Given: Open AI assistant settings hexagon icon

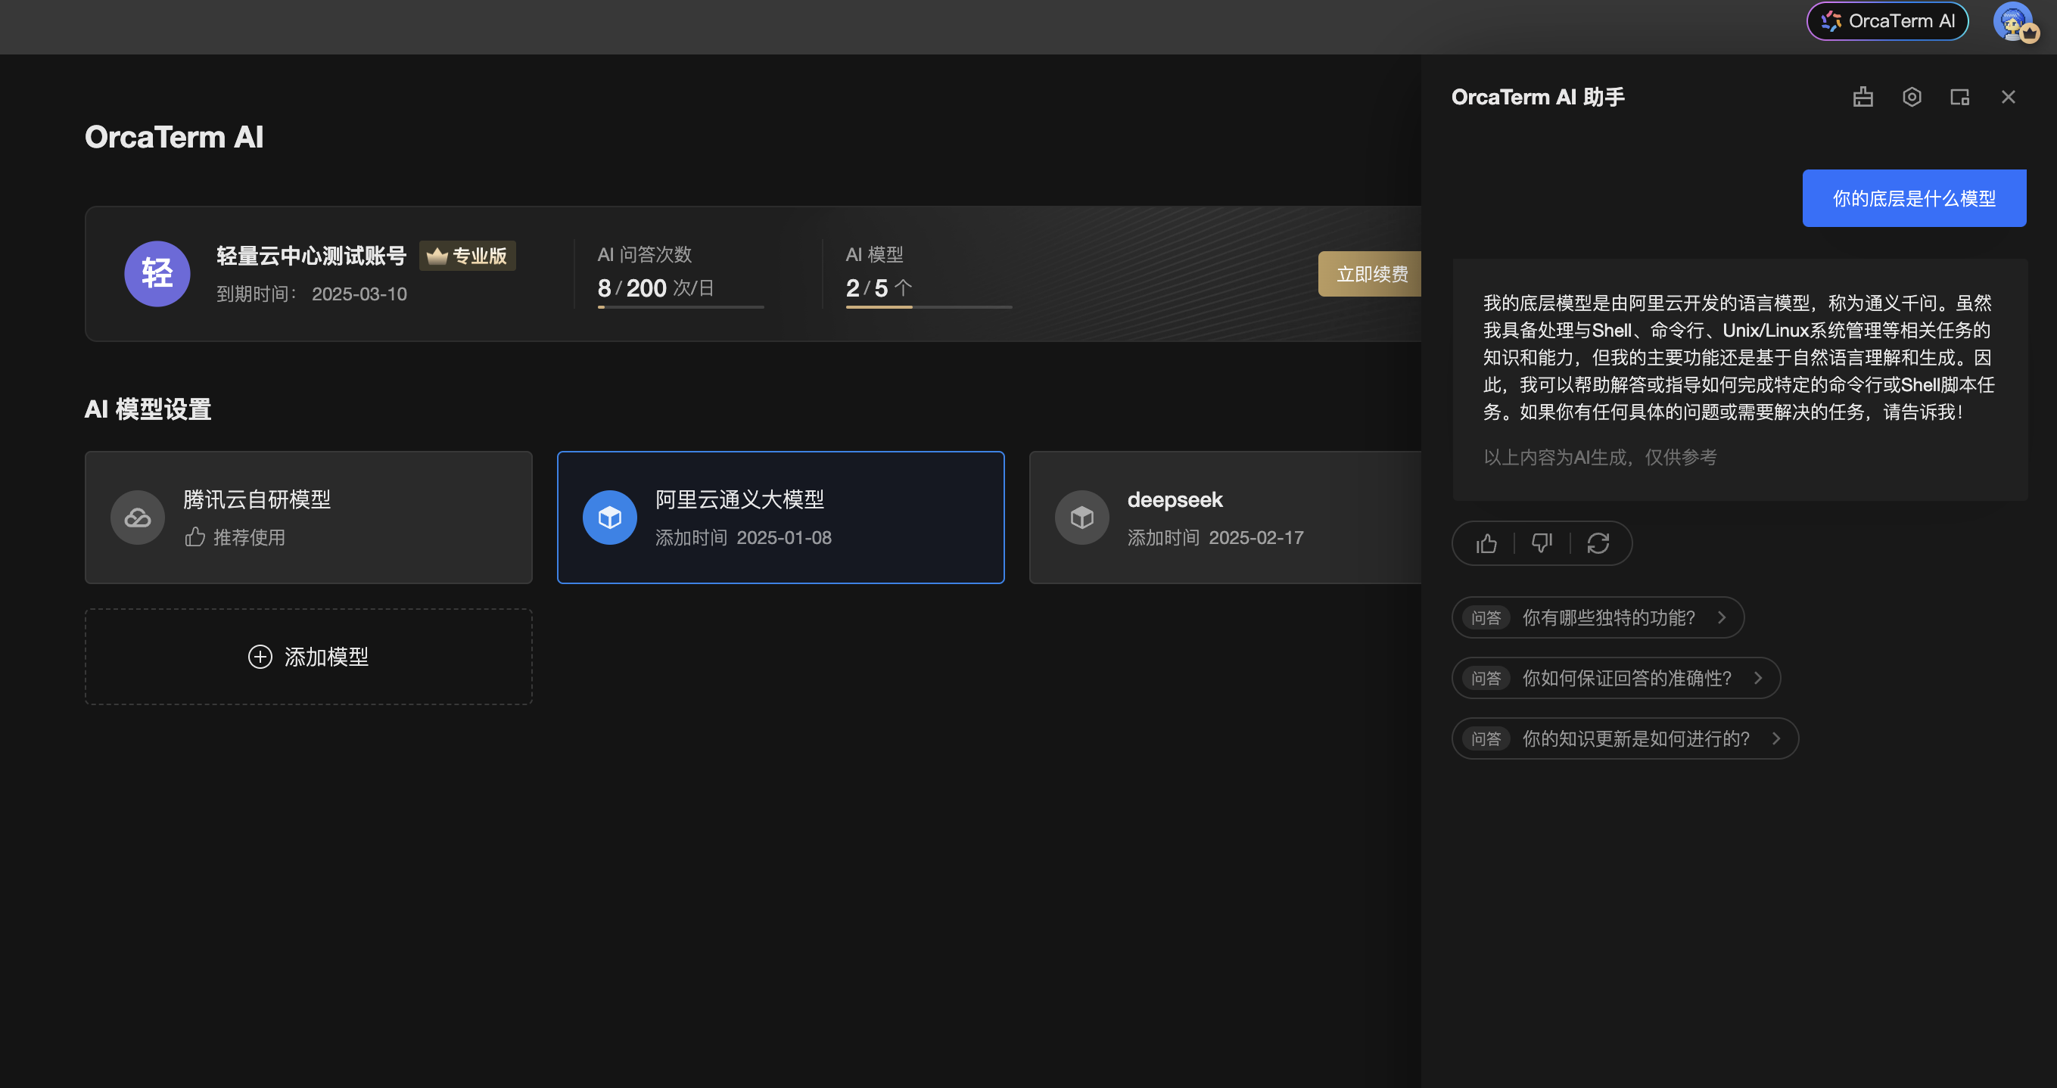Looking at the screenshot, I should [x=1912, y=97].
